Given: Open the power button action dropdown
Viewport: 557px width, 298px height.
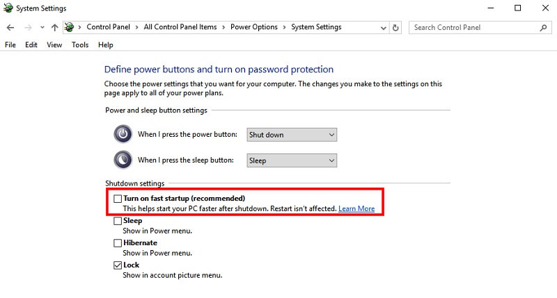Looking at the screenshot, I should (x=292, y=135).
